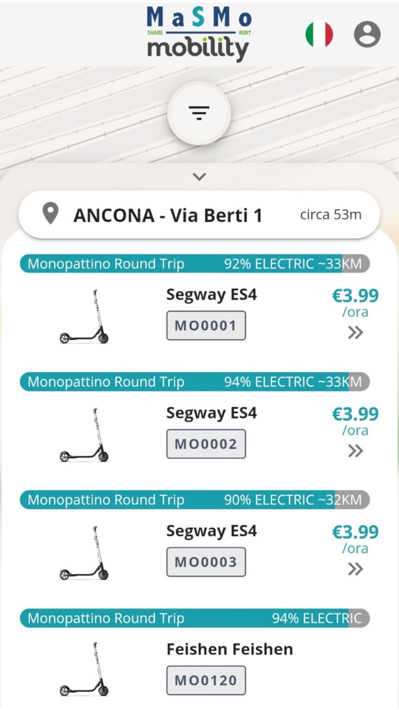Collapse the vehicle list panel chevron
The width and height of the screenshot is (399, 710).
coord(199,177)
